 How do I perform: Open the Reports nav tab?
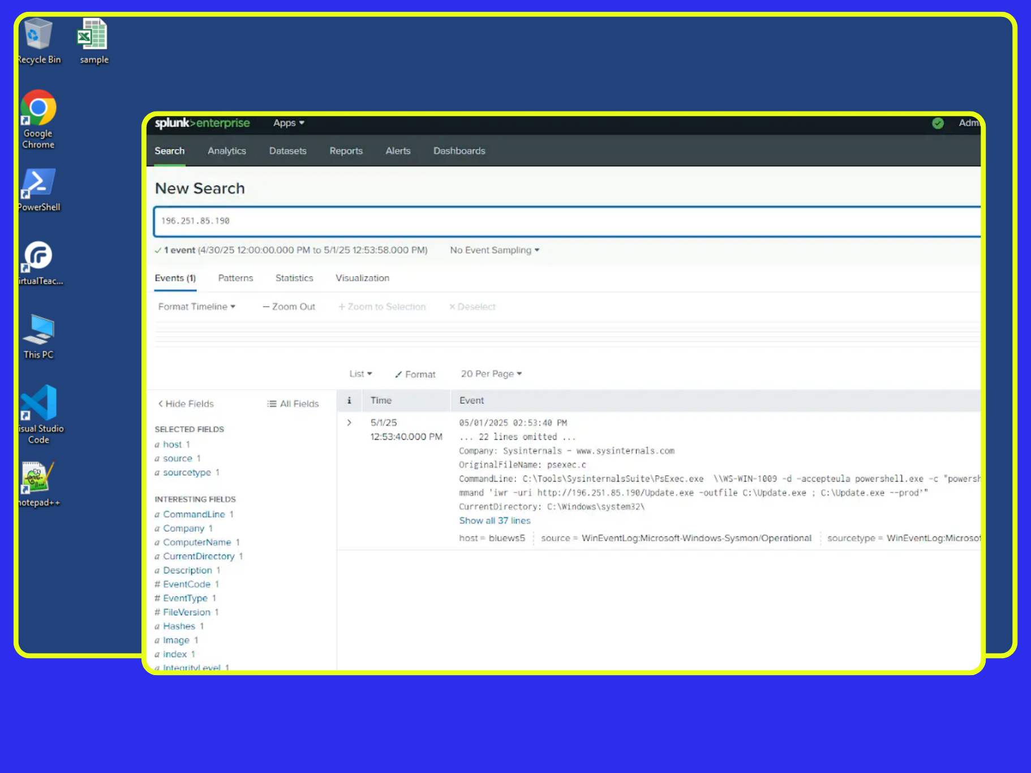(x=346, y=151)
